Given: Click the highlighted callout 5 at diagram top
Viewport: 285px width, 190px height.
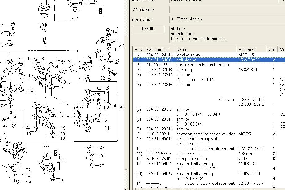Looking at the screenshot, I should point(100,11).
